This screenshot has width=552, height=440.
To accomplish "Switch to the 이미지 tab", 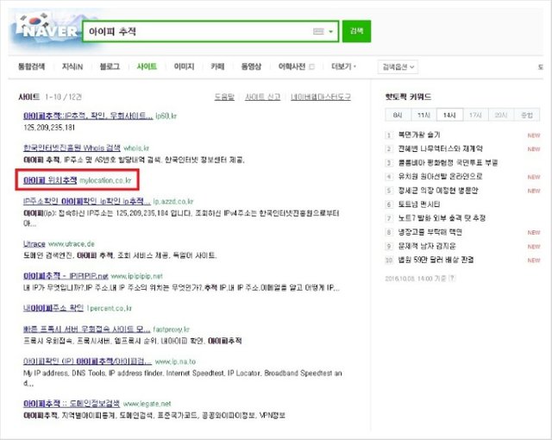I will 184,66.
